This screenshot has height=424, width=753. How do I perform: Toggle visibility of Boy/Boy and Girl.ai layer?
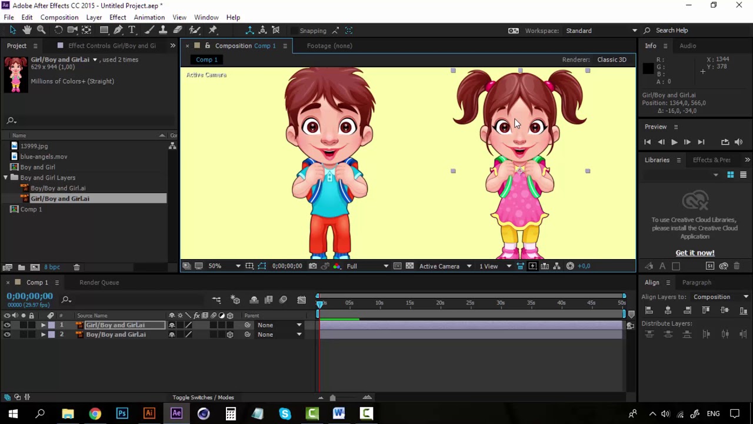tap(7, 334)
